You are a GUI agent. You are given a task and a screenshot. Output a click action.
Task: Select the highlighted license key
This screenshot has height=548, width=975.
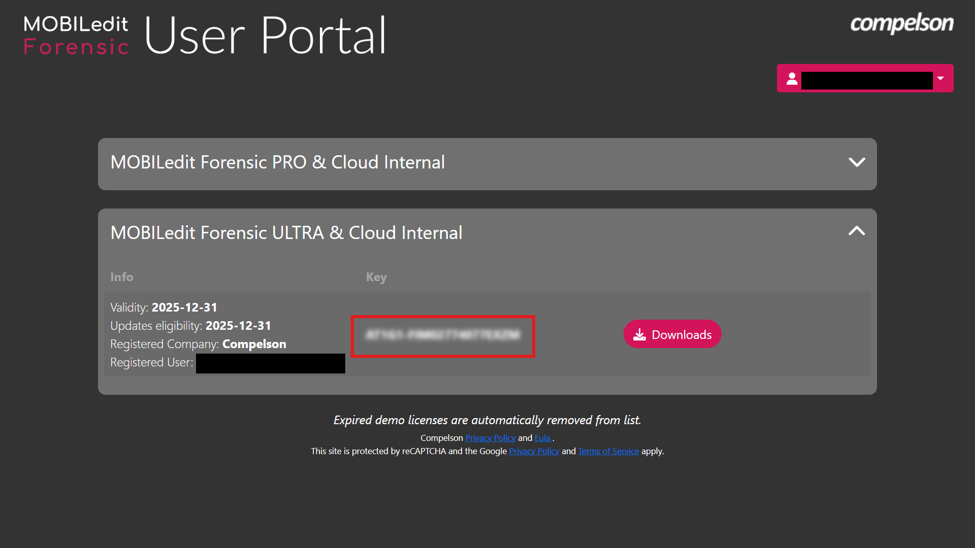click(x=442, y=336)
